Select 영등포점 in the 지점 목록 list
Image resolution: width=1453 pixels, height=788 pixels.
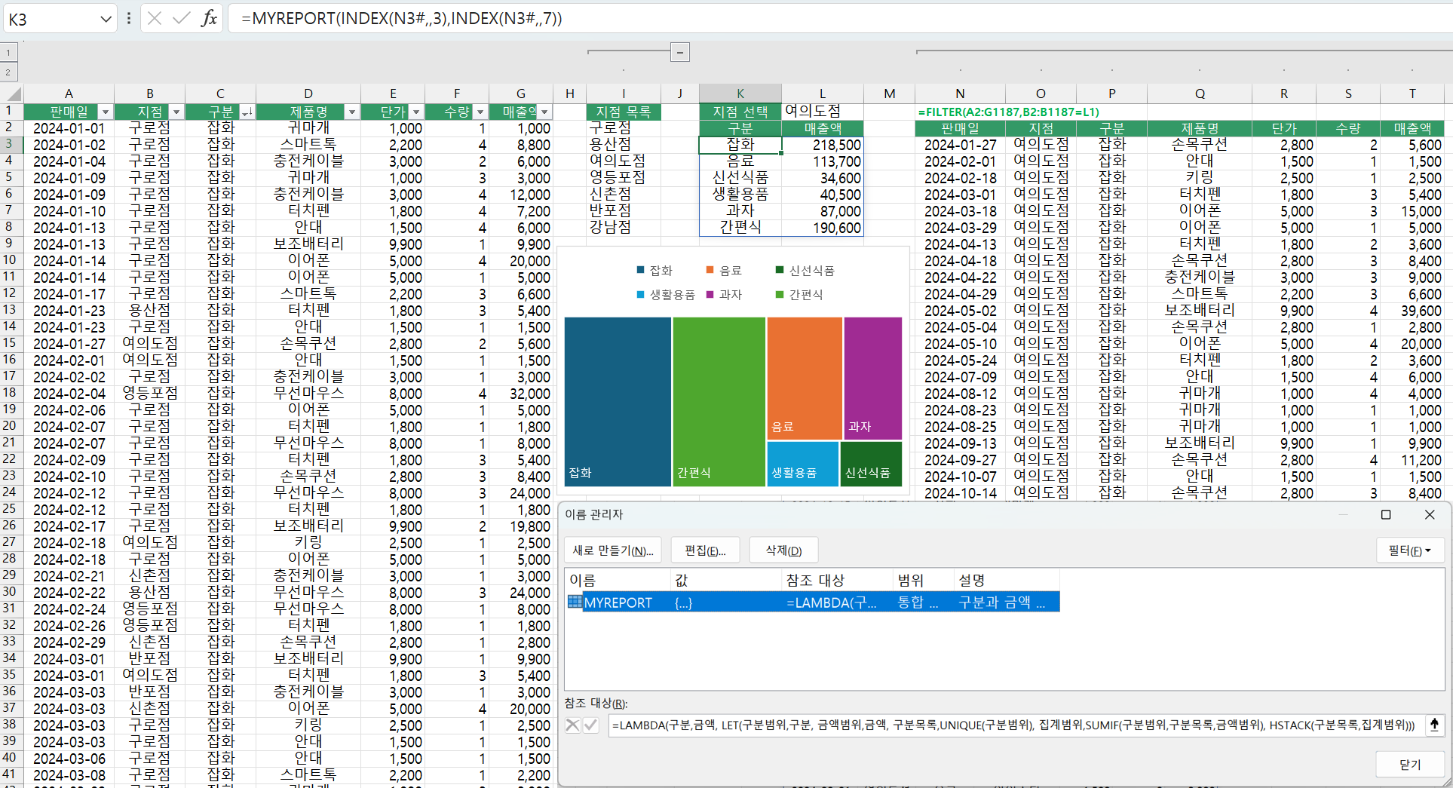pos(624,177)
